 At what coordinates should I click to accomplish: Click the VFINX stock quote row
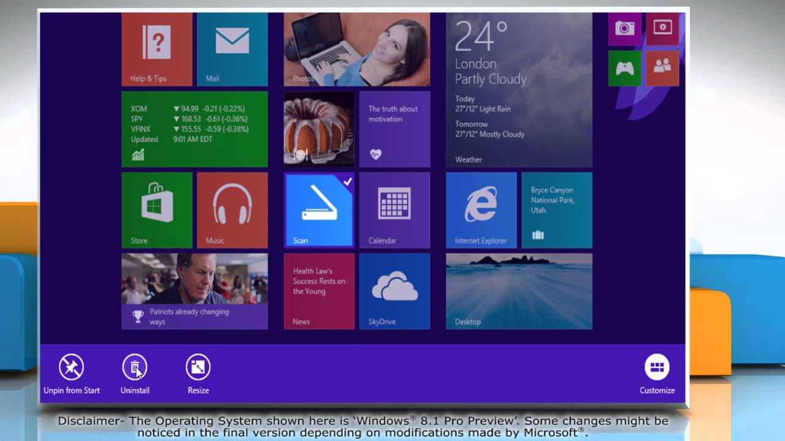(189, 129)
